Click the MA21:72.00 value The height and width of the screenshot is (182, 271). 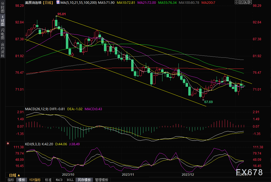point(147,3)
